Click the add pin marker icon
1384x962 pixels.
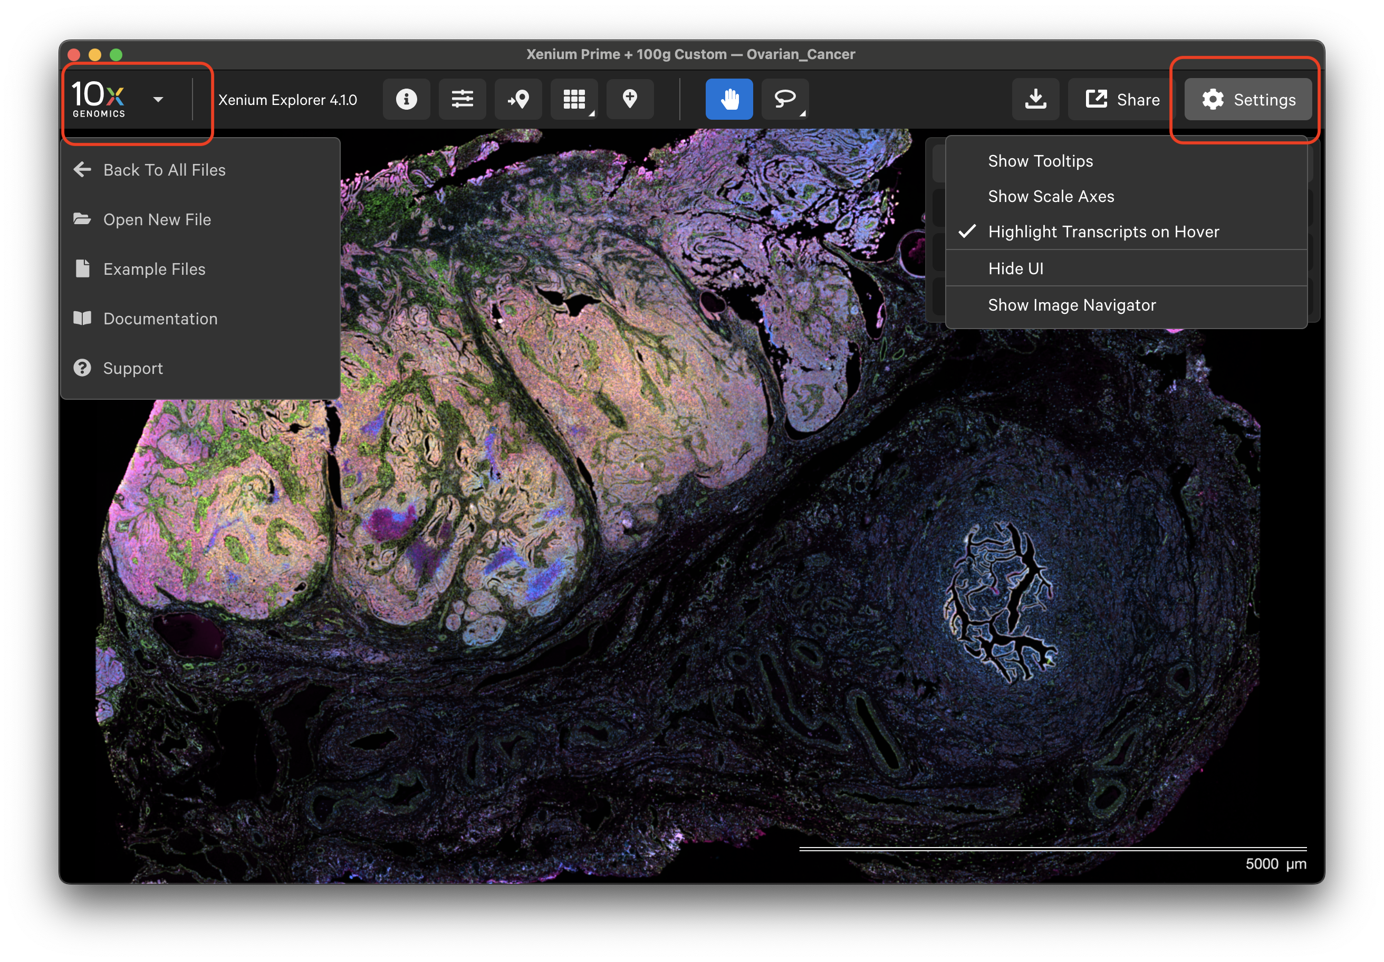tap(630, 99)
